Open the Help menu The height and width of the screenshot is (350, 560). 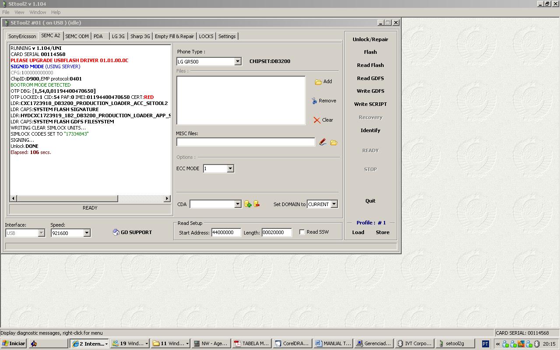56,12
